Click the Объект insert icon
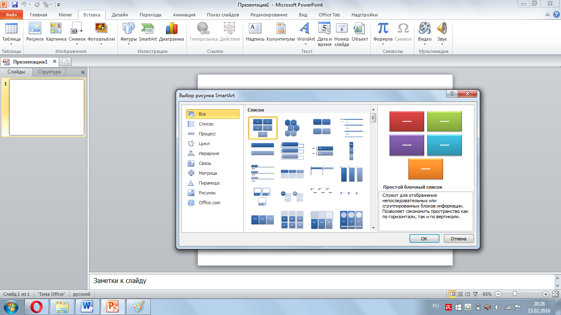561x315 pixels. [x=360, y=32]
